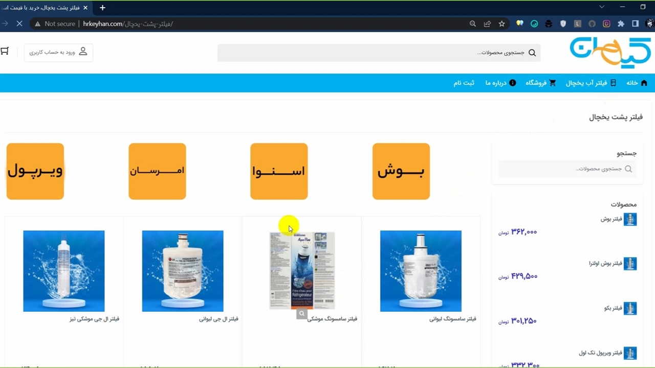Viewport: 655px width, 368px height.
Task: Open a new browser tab
Action: point(102,8)
